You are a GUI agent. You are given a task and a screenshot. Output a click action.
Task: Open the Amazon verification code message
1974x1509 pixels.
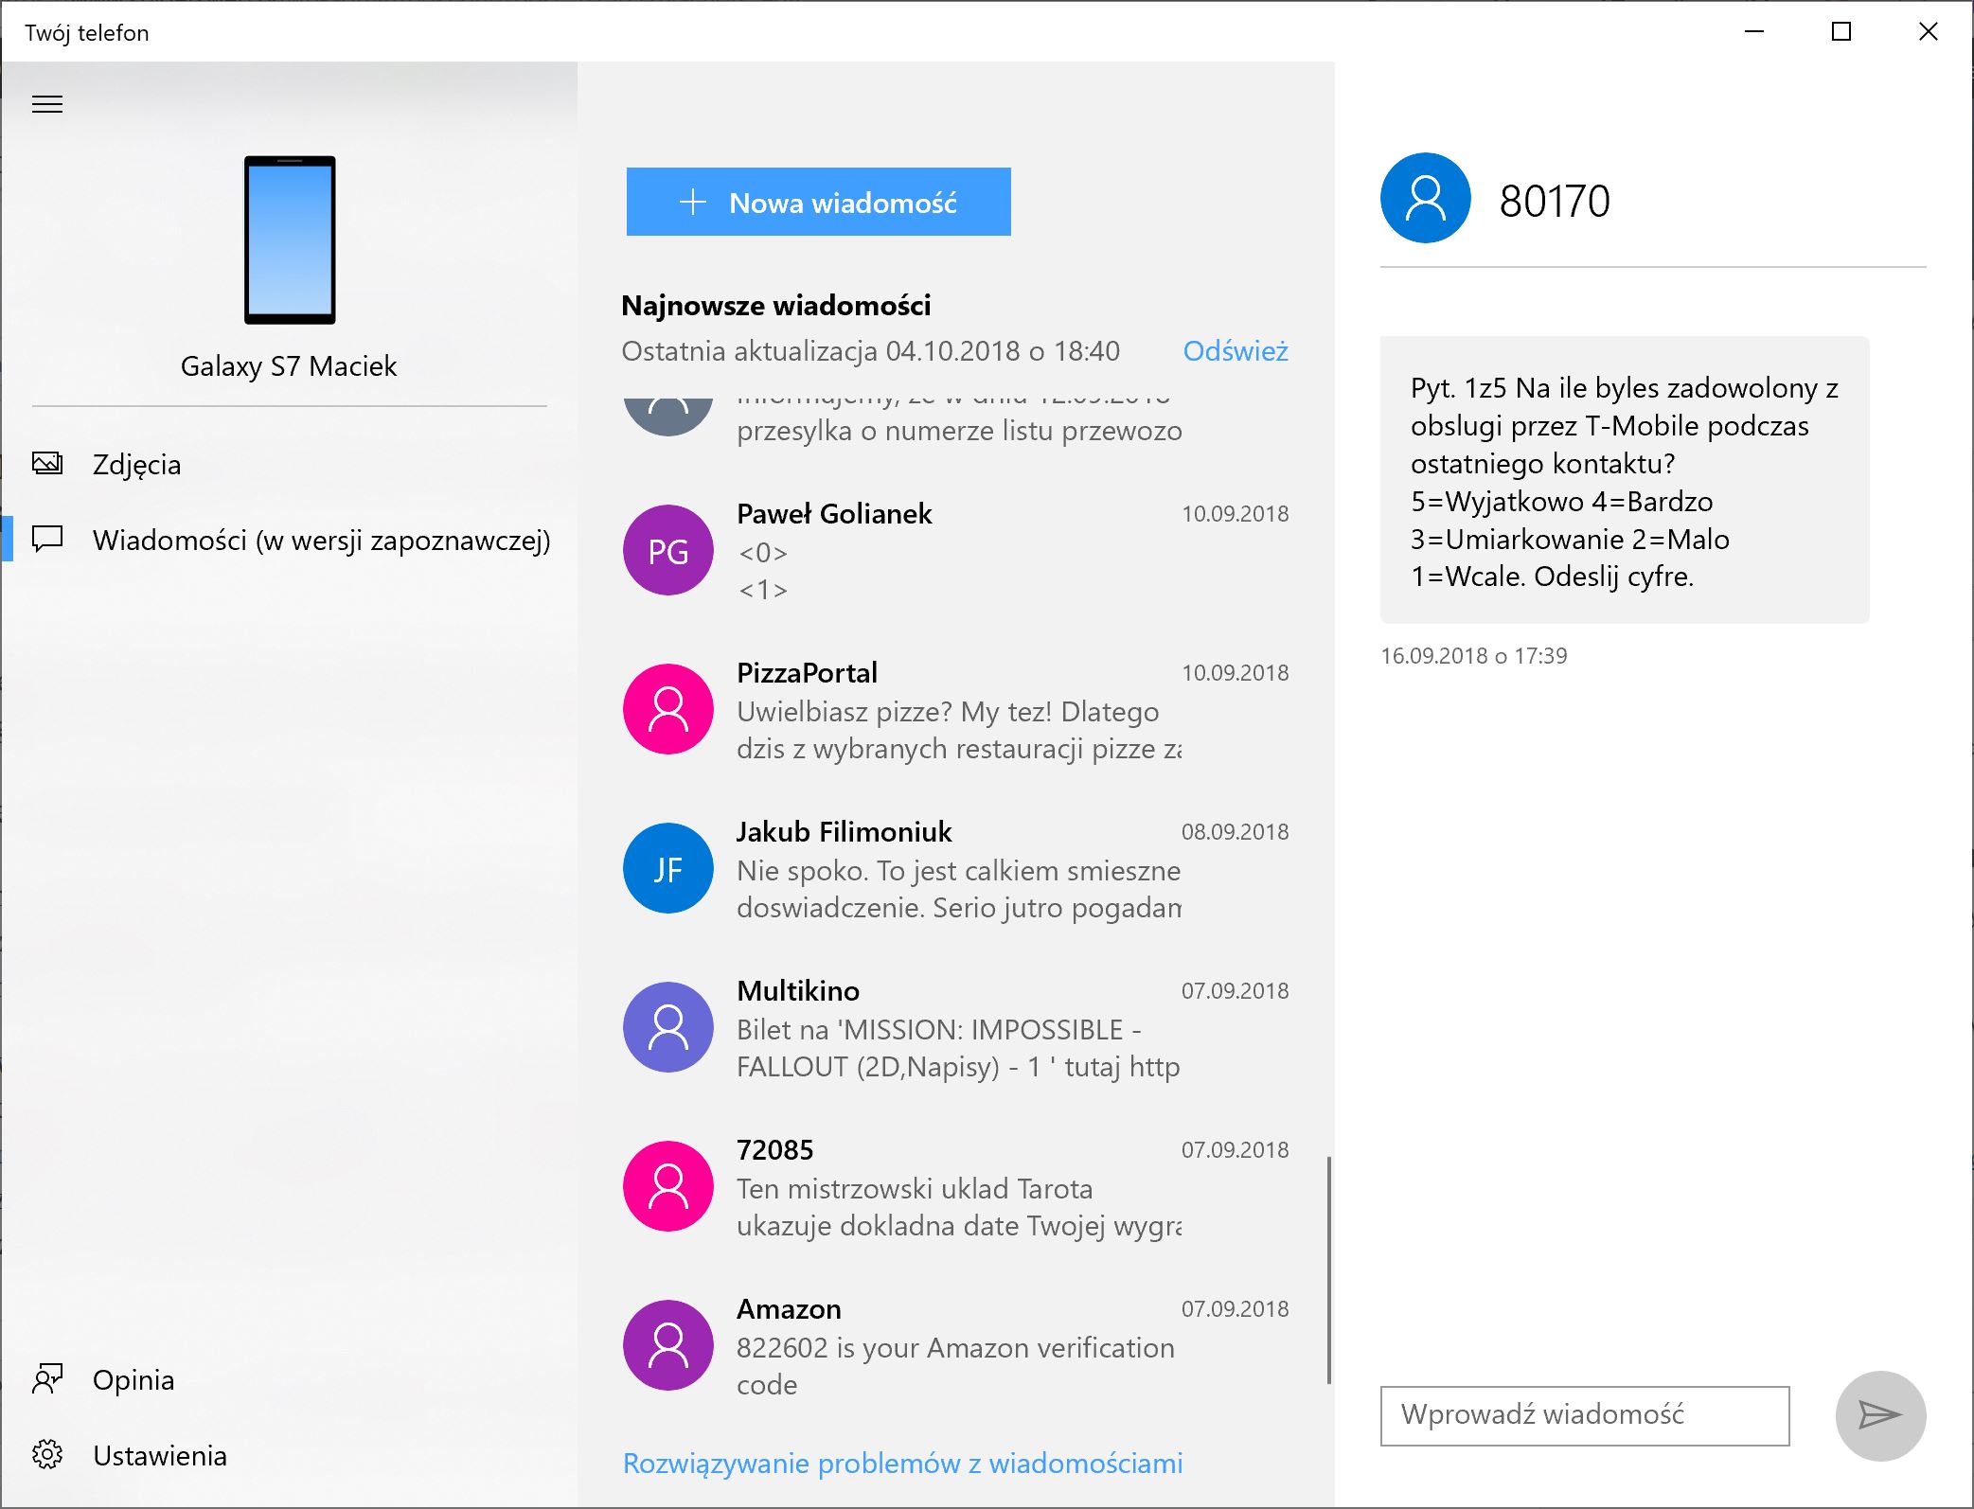point(954,1346)
